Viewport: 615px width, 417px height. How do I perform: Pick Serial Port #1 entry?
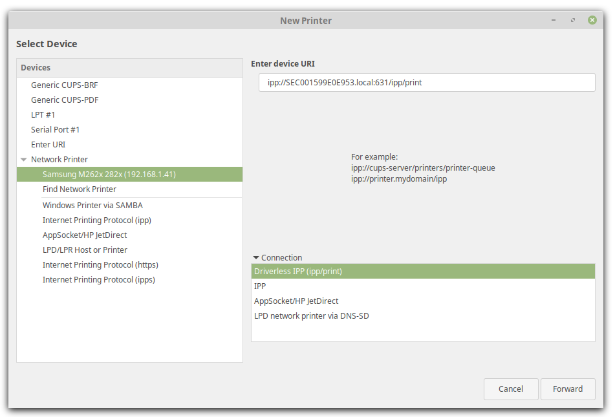pos(56,130)
